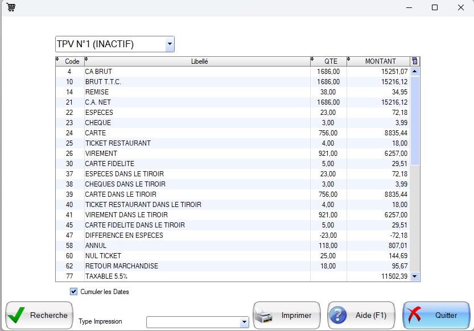Open the TPV N°1 (INACTIF) dropdown
474x331 pixels.
[x=169, y=44]
